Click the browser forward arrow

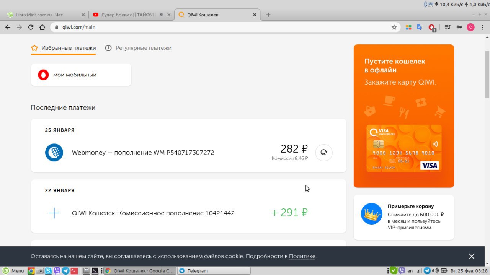[20, 27]
